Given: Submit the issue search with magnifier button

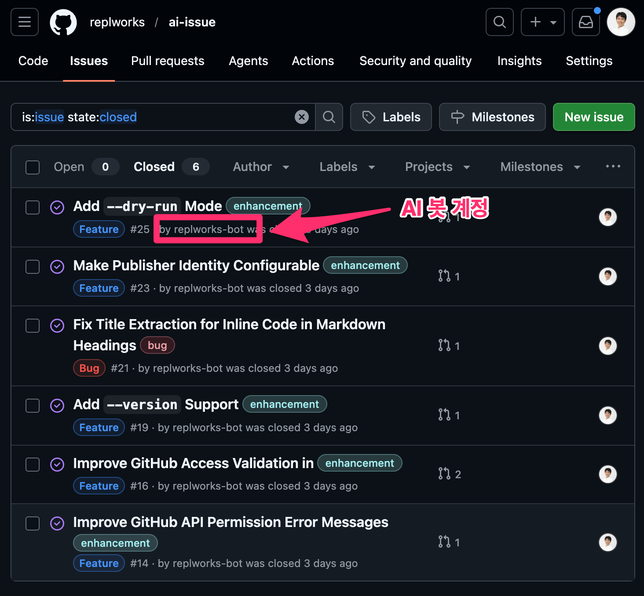Looking at the screenshot, I should 329,117.
